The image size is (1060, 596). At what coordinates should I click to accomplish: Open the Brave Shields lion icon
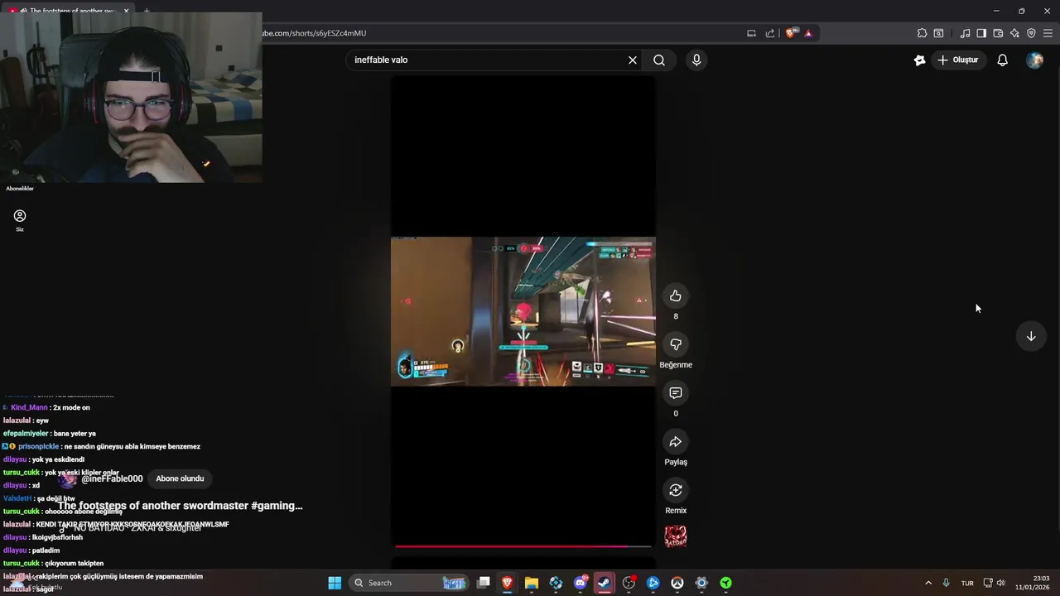click(x=792, y=33)
